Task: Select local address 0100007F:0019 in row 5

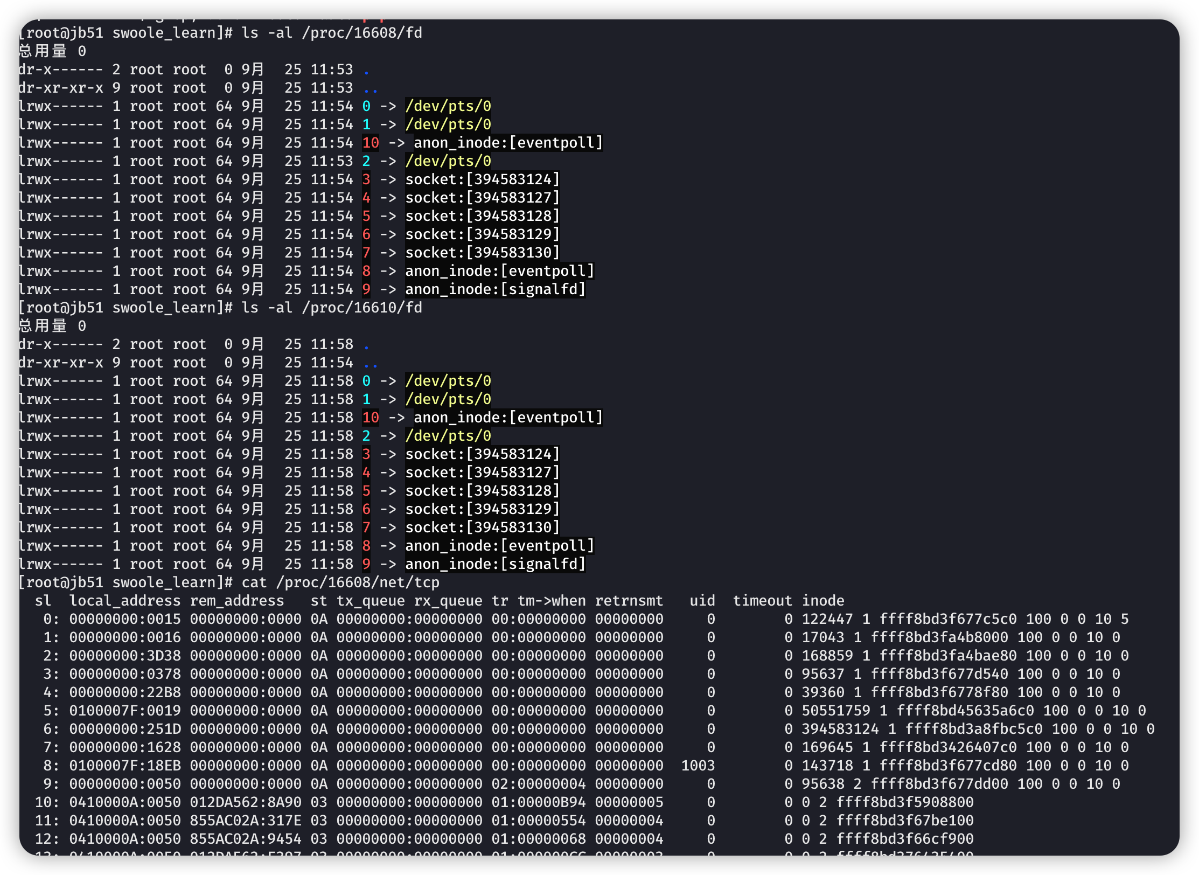Action: click(125, 711)
